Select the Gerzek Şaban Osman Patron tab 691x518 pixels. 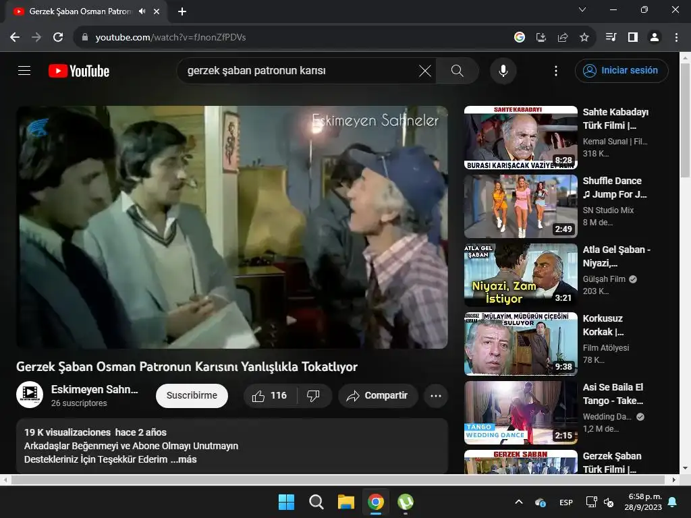coord(80,11)
